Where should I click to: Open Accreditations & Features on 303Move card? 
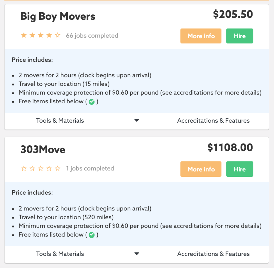(x=213, y=254)
